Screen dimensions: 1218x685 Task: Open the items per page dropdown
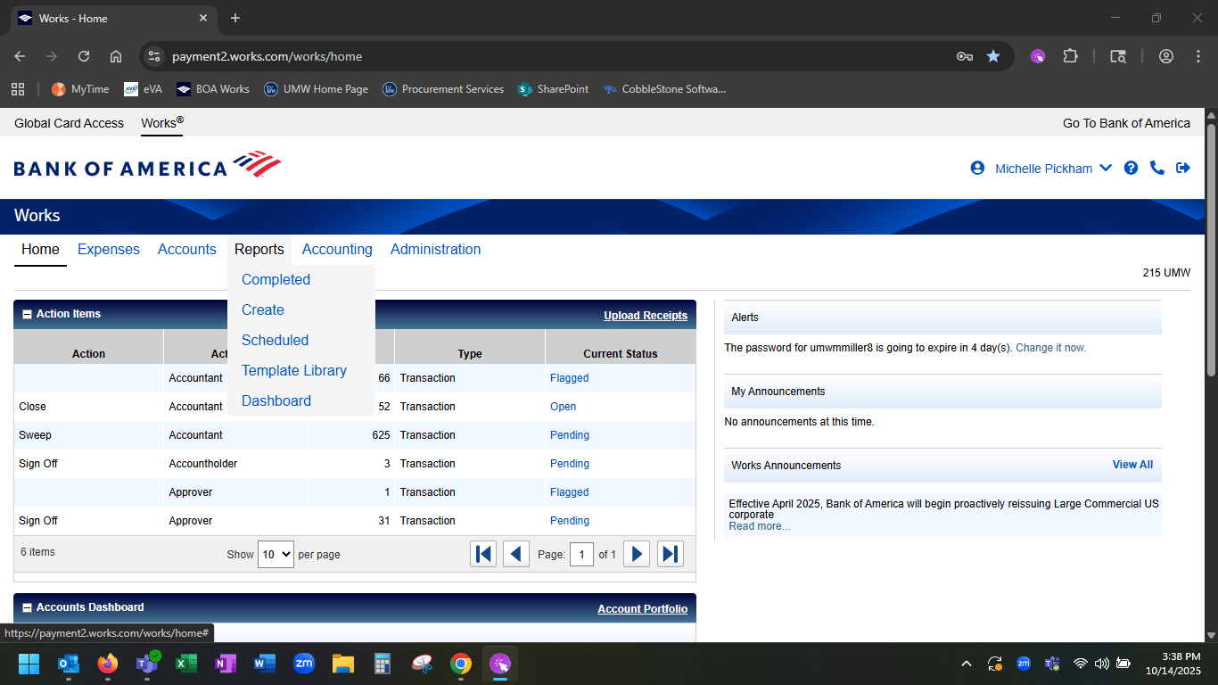pos(276,554)
